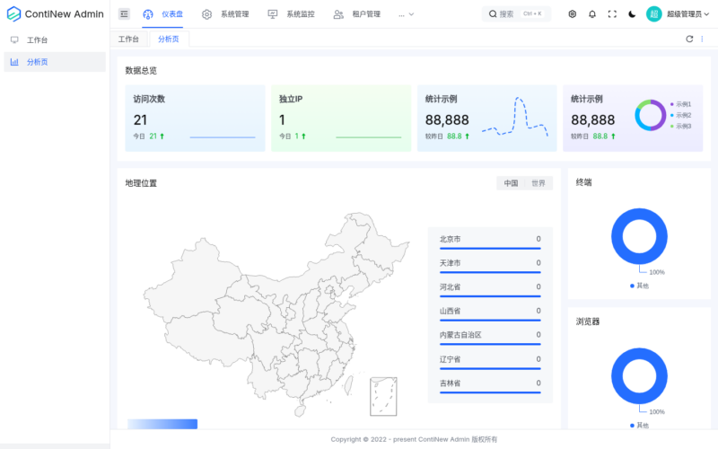Click the 仪表盘 dashboard icon
718x449 pixels.
click(148, 14)
